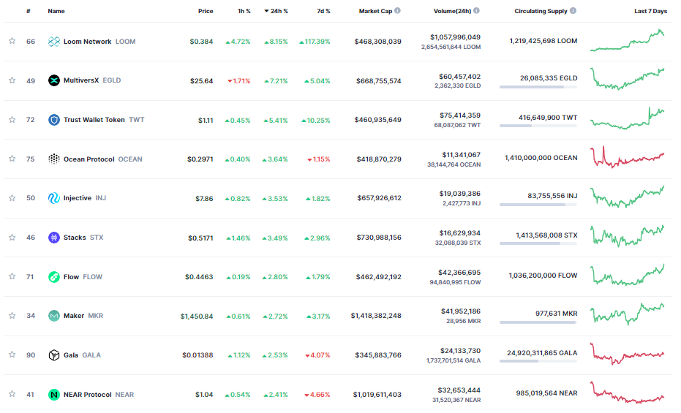This screenshot has width=681, height=413.
Task: Click the Gala supply progress bar
Action: 538,361
